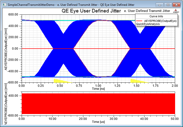Click the 600.00 Y-axis tick label
This screenshot has height=127, width=183.
click(13, 15)
